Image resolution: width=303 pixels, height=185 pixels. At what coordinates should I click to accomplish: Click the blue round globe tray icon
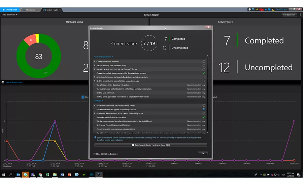269,9
